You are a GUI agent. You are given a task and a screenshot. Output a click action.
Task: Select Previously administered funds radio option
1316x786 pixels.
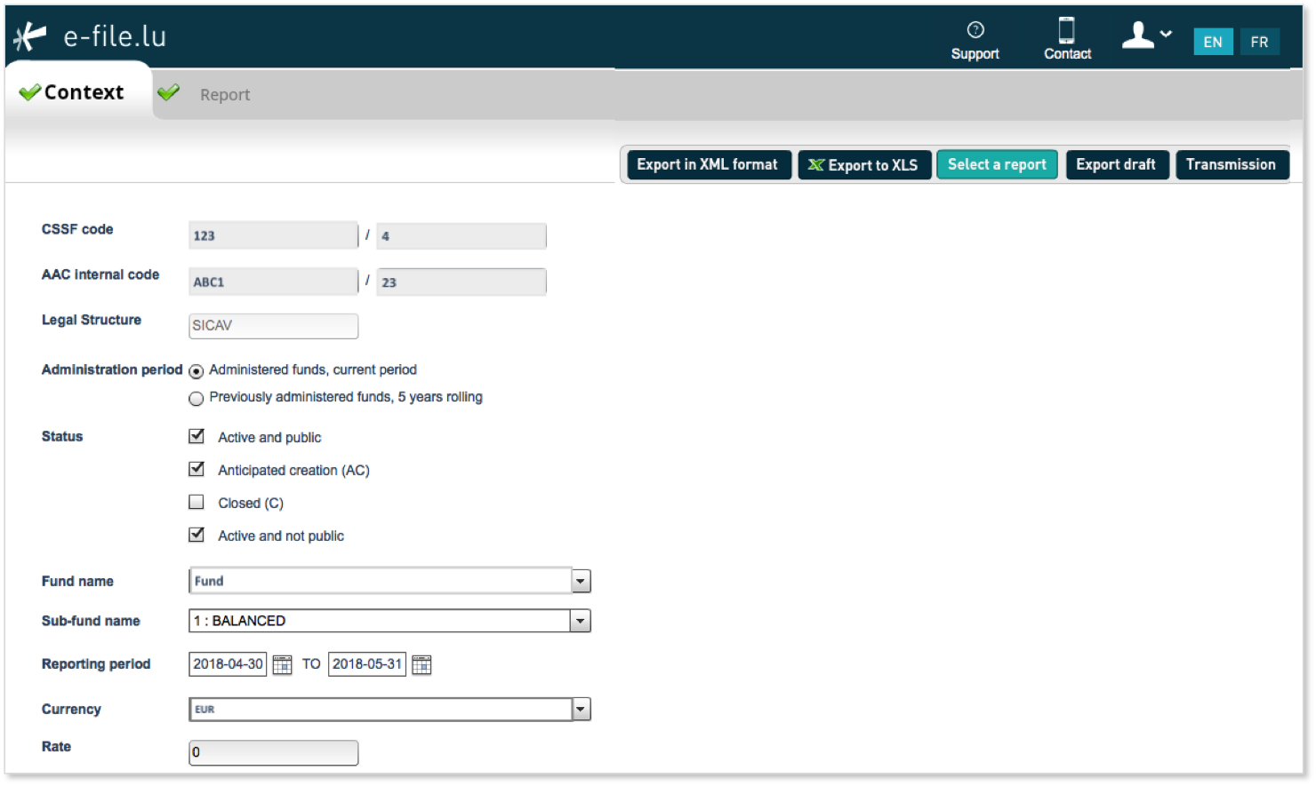197,399
